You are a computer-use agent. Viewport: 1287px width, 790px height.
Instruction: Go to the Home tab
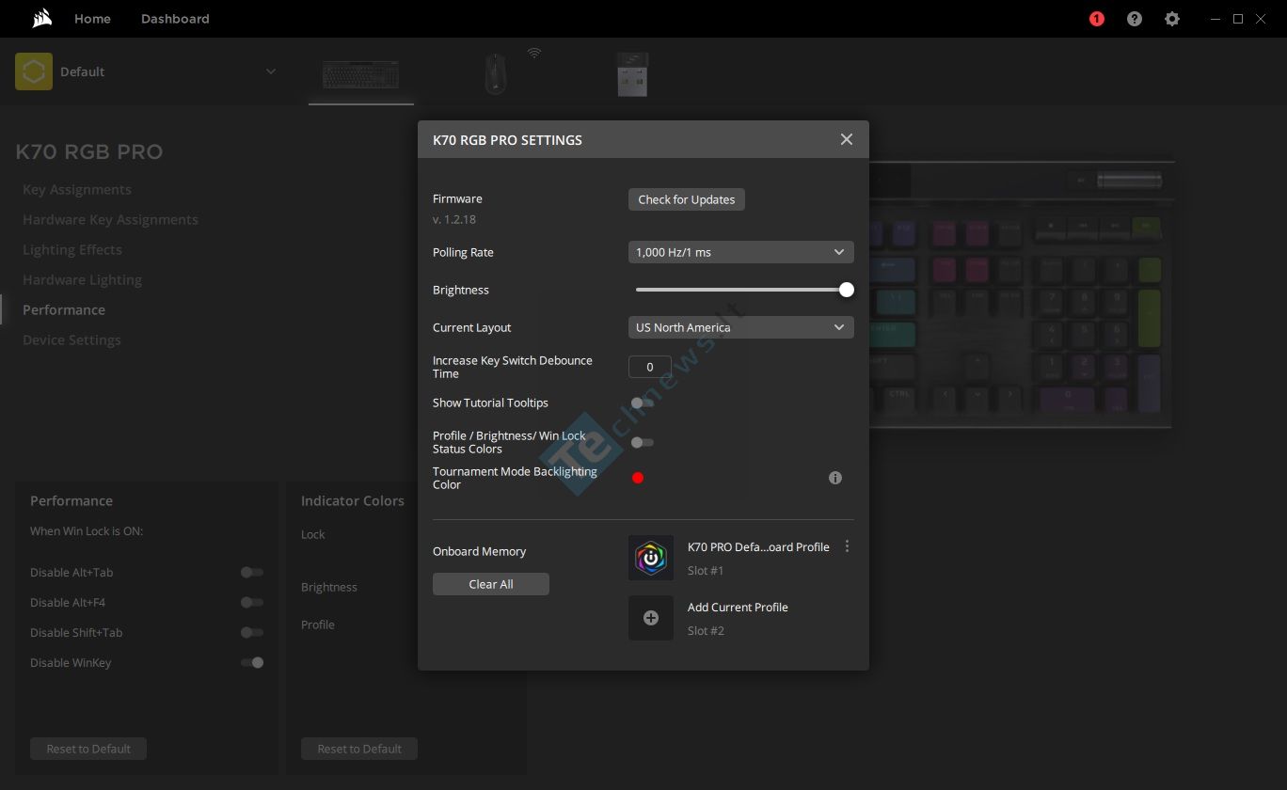tap(92, 19)
